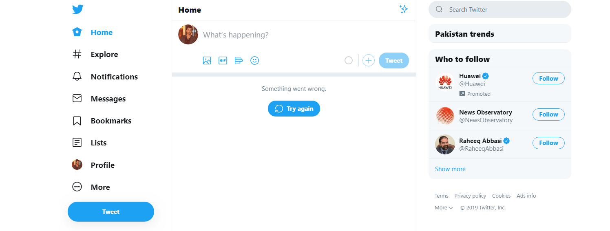
Task: Expand the footer More dropdown
Action: 444,208
